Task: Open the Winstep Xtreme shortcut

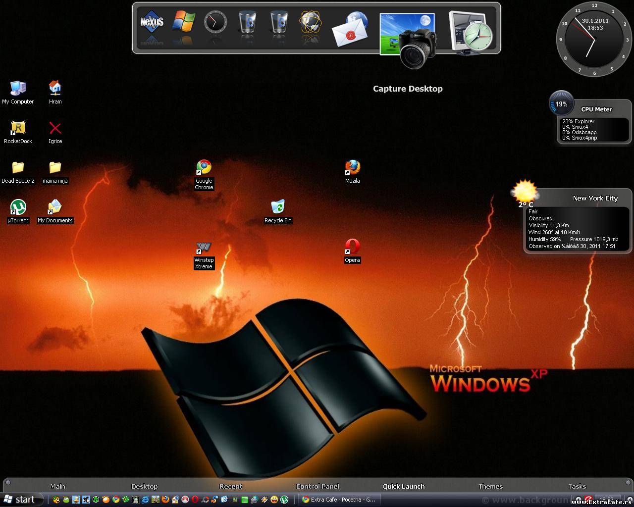Action: coord(204,248)
